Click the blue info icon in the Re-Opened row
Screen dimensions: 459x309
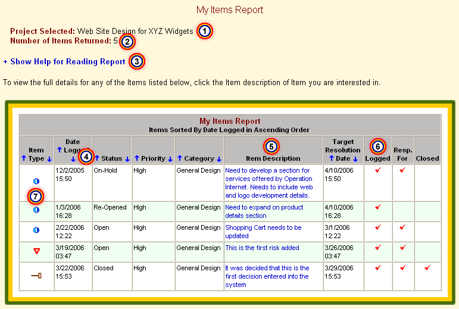[36, 210]
